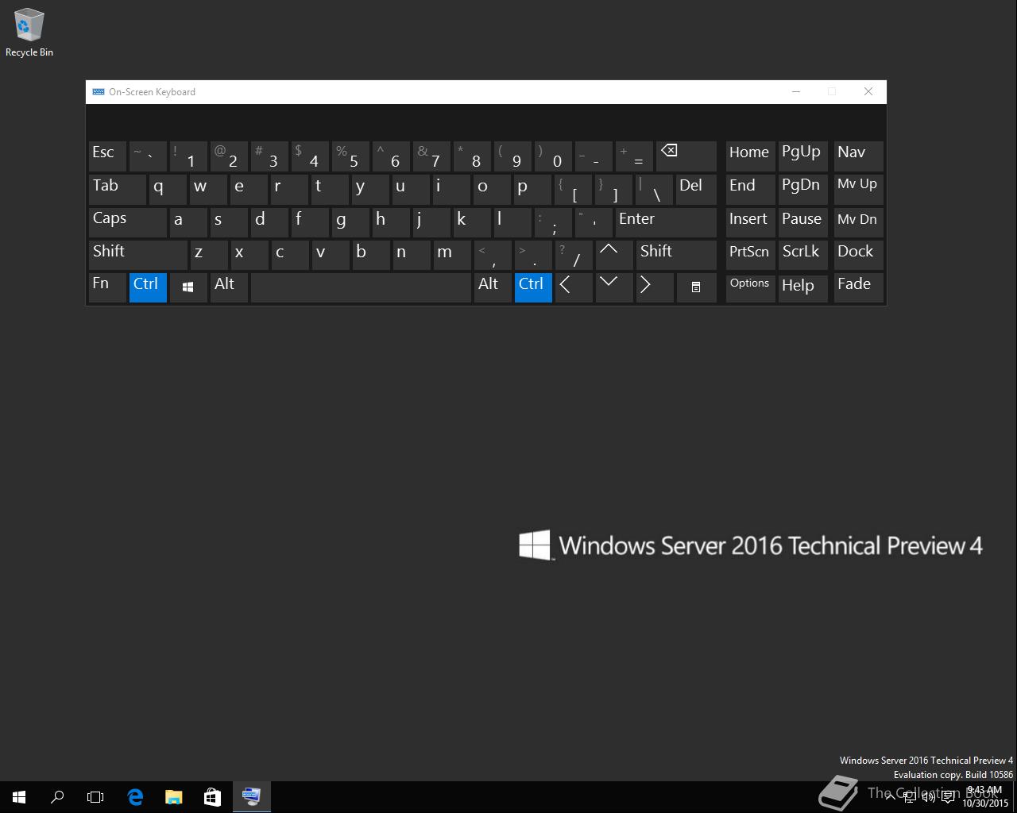Viewport: 1017px width, 813px height.
Task: Click the Esc key
Action: coord(107,157)
